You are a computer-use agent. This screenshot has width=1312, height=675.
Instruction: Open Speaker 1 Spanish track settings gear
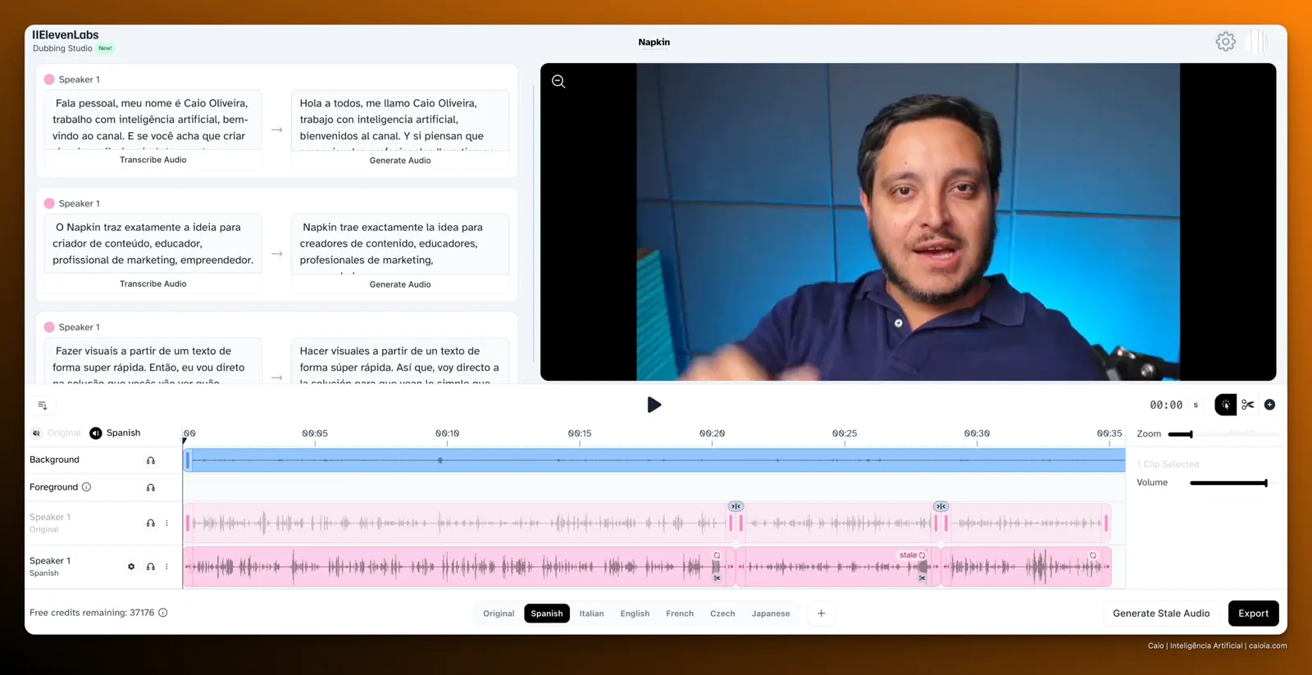point(131,566)
